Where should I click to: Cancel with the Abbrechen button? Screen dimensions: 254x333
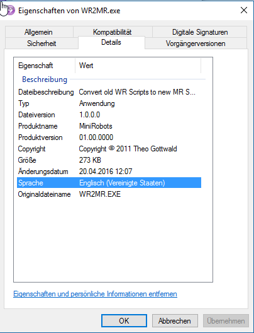[x=175, y=320]
